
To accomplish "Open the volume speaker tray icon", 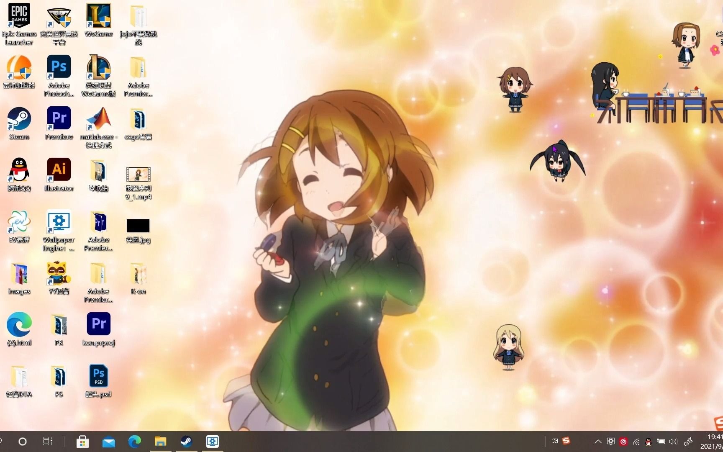I will click(x=673, y=442).
